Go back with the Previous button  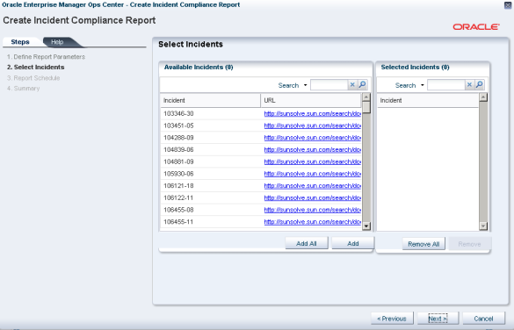(x=392, y=319)
